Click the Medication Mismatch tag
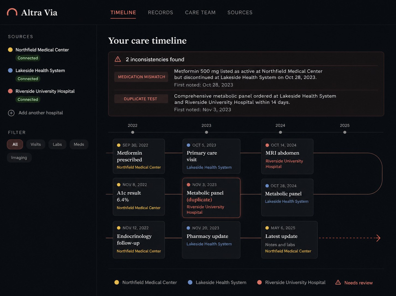Screen dimensions: 396x296 pyautogui.click(x=141, y=77)
